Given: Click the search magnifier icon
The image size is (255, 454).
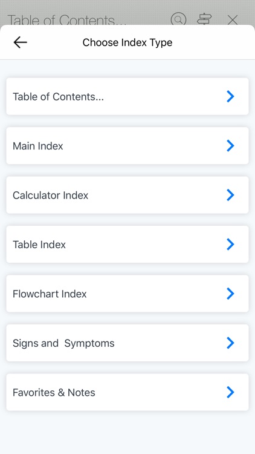Looking at the screenshot, I should coord(178,19).
